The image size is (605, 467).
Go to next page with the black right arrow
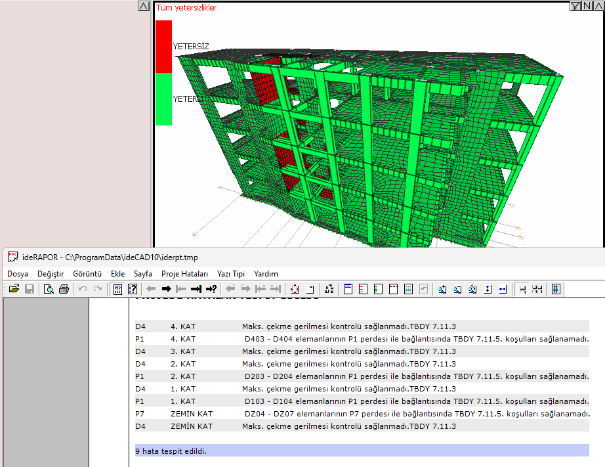[166, 289]
